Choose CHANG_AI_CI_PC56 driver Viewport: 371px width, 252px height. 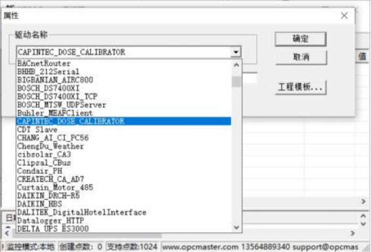123,138
